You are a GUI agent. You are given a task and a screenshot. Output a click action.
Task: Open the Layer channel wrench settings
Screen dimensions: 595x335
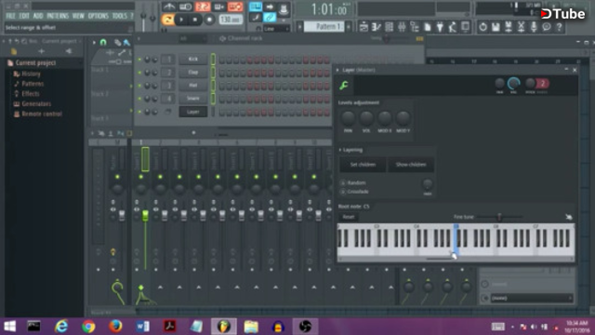pos(344,86)
